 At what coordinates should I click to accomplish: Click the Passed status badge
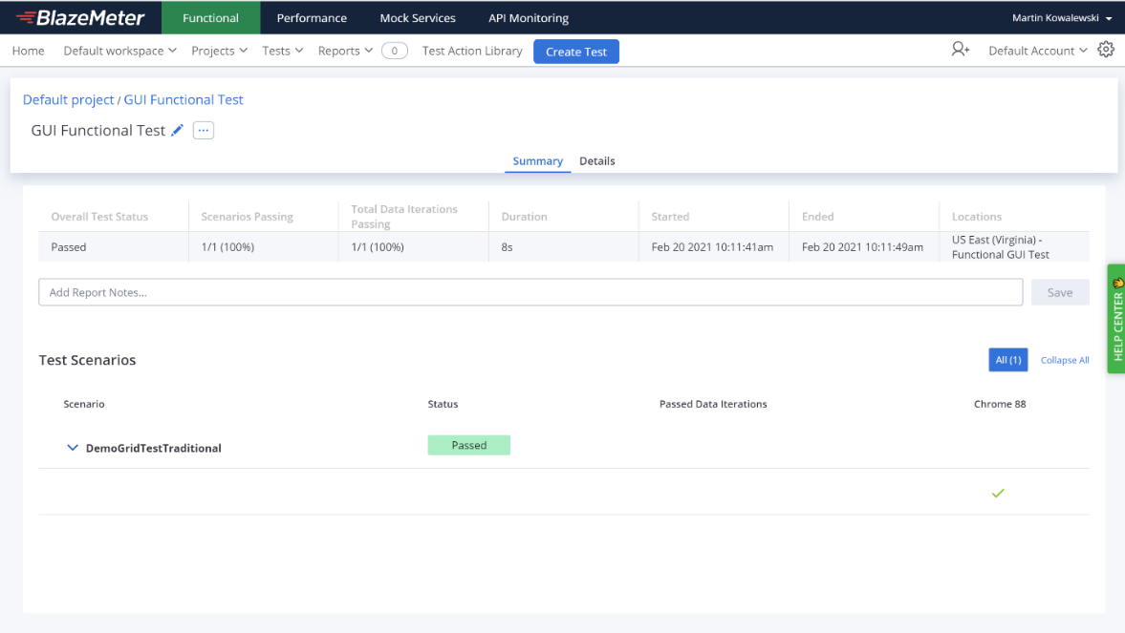469,445
